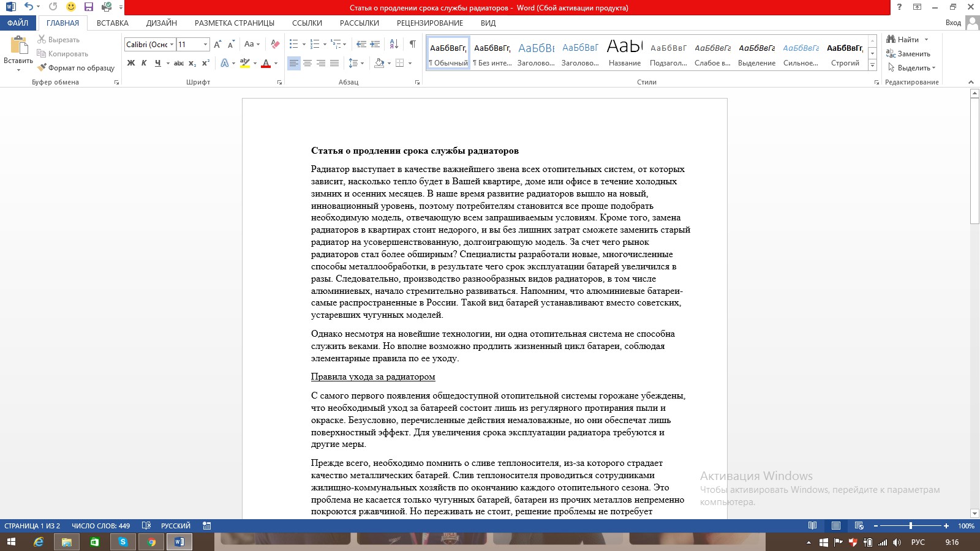Click the Заменить button

click(908, 54)
